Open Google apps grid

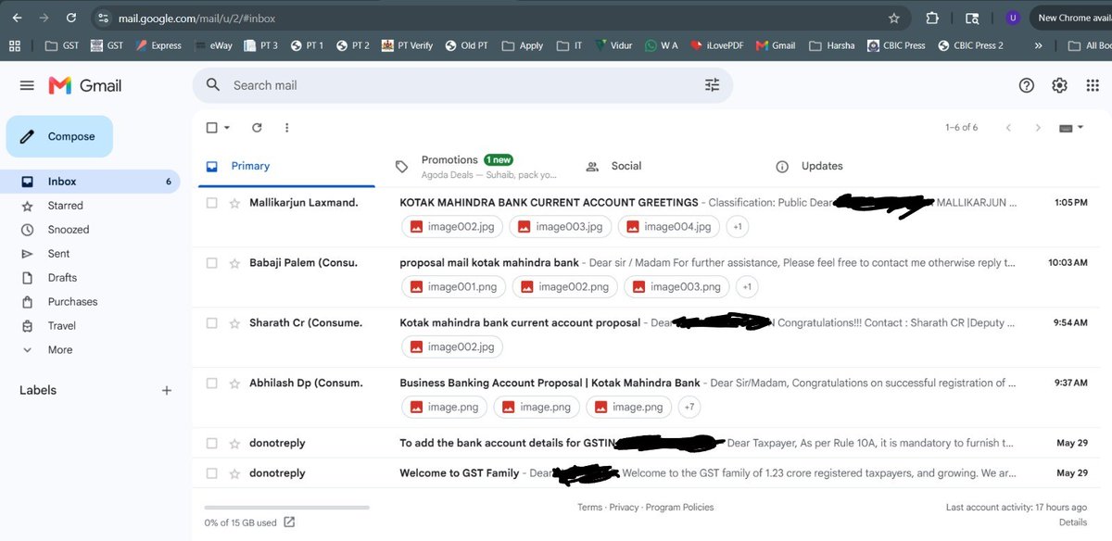[x=1092, y=85]
